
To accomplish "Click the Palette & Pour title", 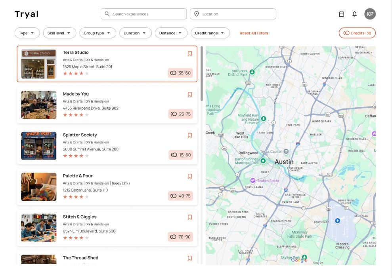I will pyautogui.click(x=78, y=176).
